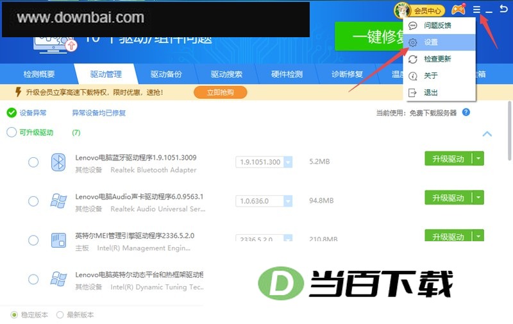Expand arrow beside Bluetooth 升级驱动 button
513x324 pixels.
coord(478,158)
